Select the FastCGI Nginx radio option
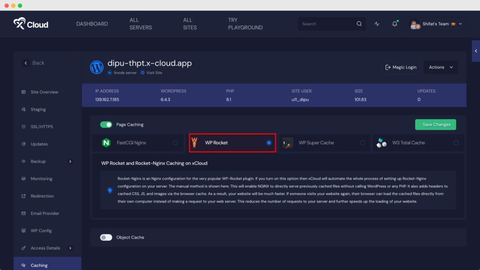 [175, 143]
